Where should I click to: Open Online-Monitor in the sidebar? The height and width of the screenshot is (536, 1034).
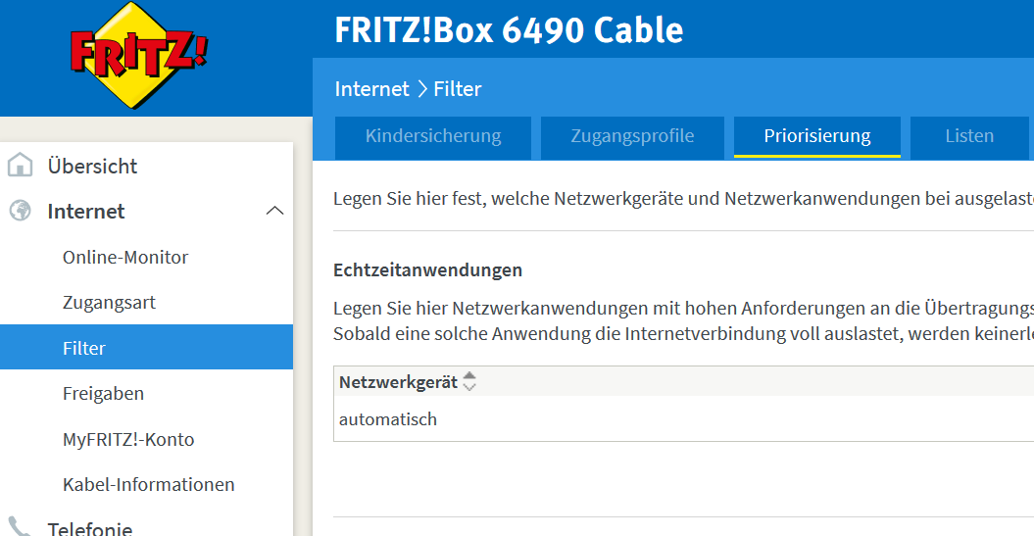125,257
